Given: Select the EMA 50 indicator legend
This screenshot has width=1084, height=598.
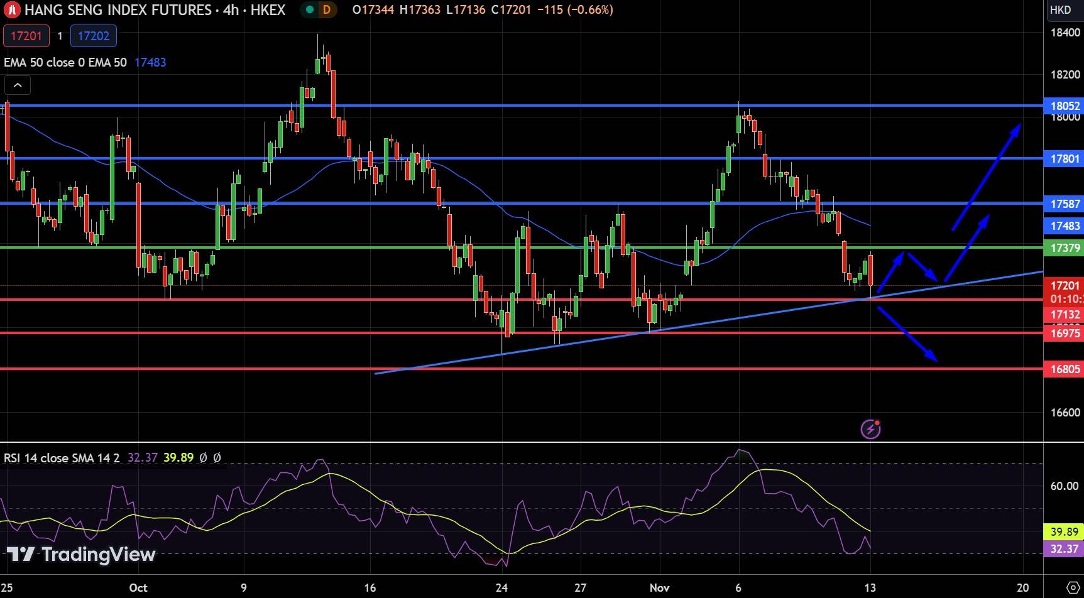Looking at the screenshot, I should pos(65,62).
